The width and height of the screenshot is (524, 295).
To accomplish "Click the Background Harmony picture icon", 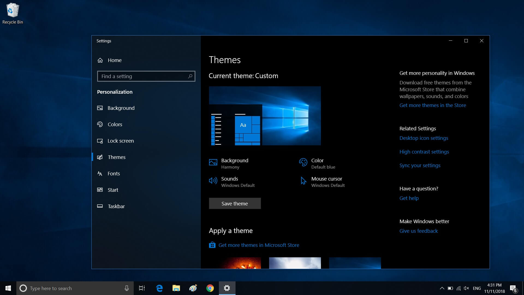I will (213, 162).
